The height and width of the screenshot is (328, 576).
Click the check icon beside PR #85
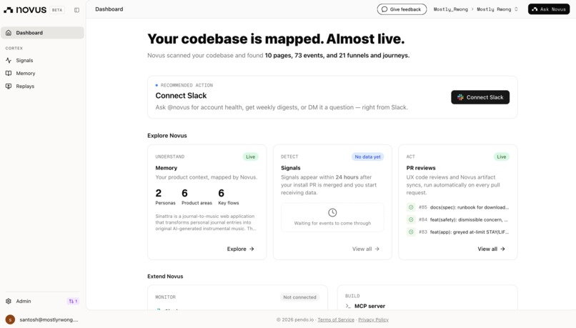tap(411, 207)
